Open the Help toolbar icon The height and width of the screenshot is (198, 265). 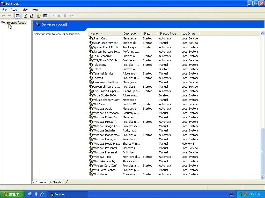tap(39, 16)
